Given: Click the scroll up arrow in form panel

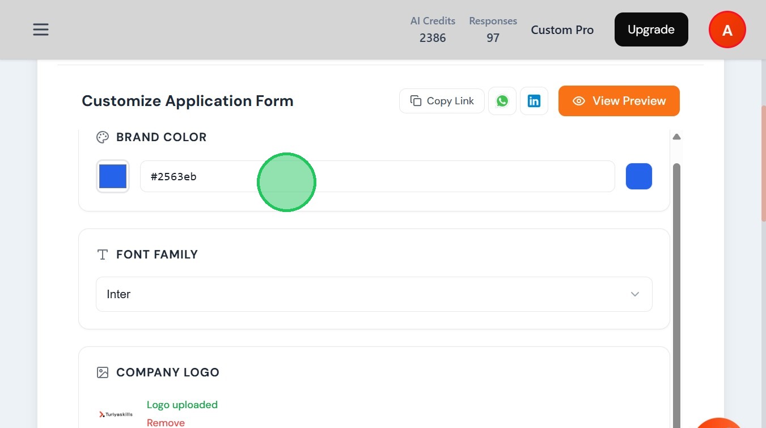Looking at the screenshot, I should (x=676, y=137).
